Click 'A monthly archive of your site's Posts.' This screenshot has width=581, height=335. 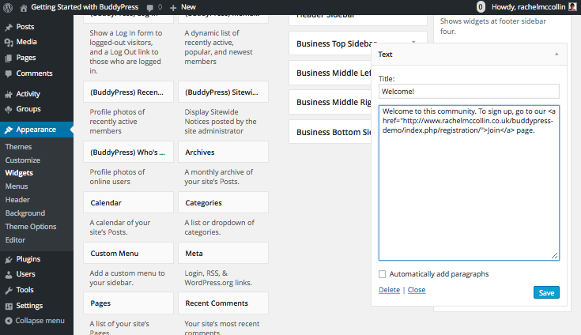coord(219,177)
